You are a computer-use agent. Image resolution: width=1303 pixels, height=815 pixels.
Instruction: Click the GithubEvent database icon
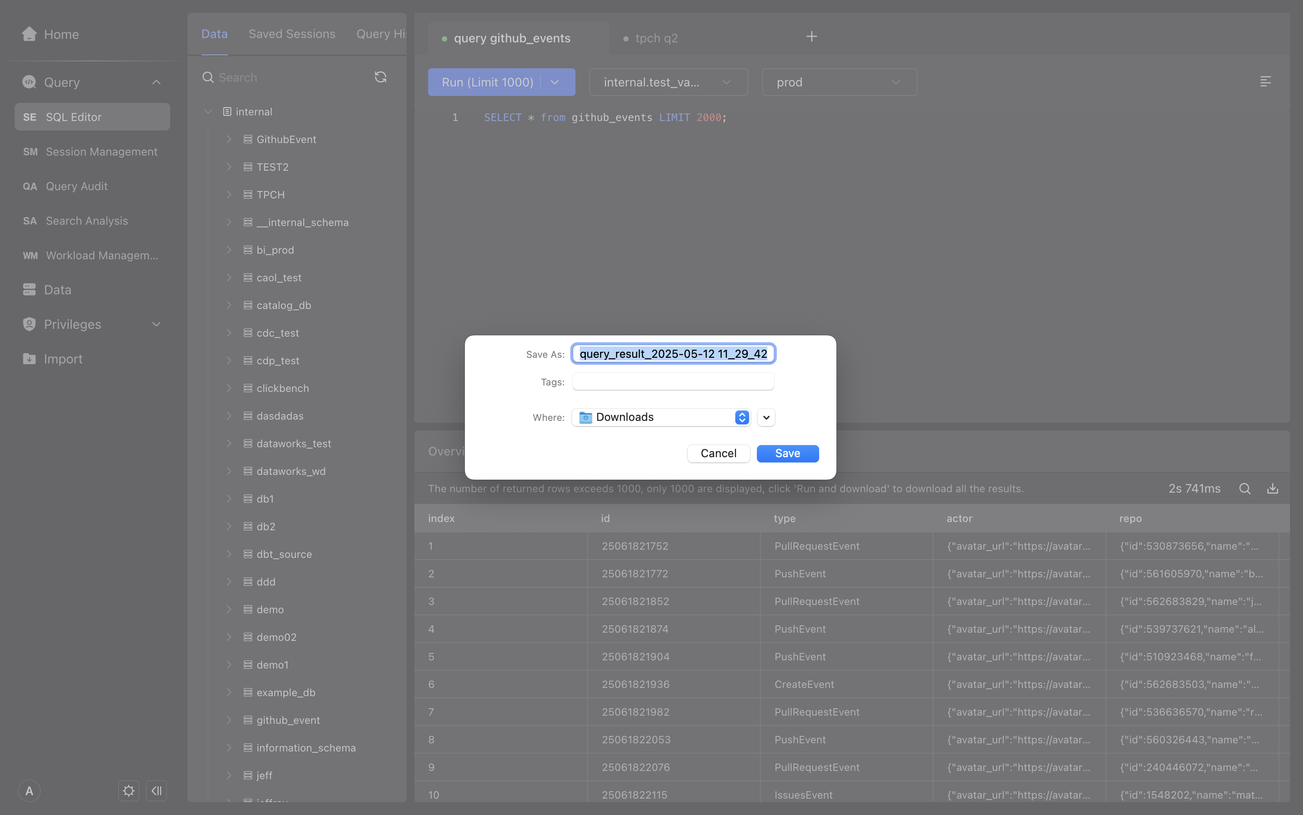(248, 139)
